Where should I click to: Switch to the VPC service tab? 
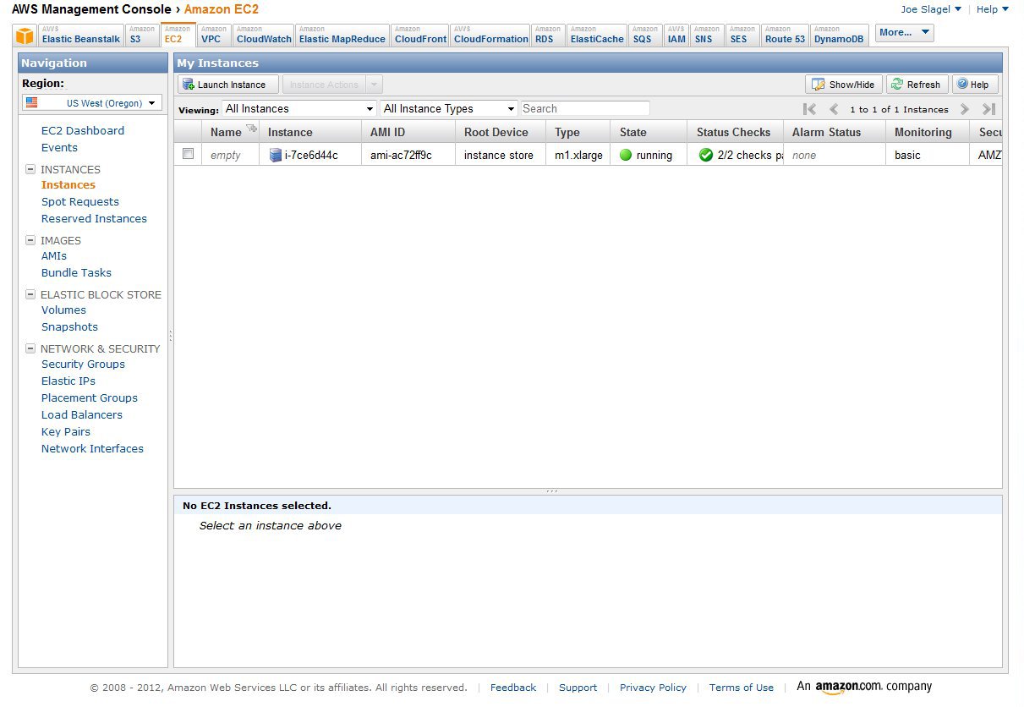[x=214, y=36]
